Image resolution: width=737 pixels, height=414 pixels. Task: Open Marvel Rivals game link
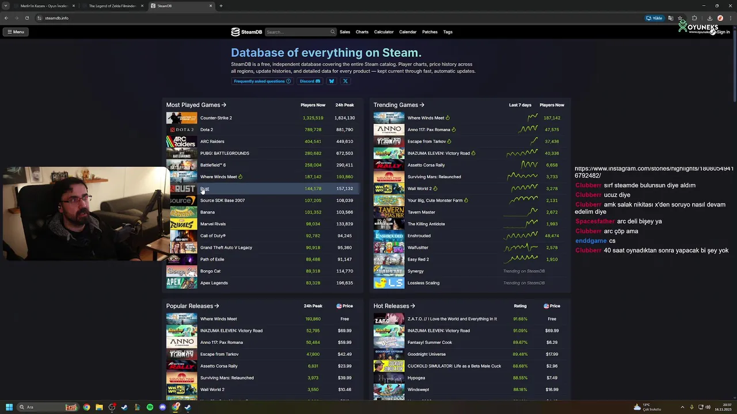click(x=213, y=224)
